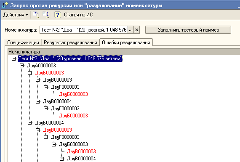Collapse ДвуГ0000003 node under black ДвуВ0000003
This screenshot has width=240, height=162.
[x=45, y=87]
